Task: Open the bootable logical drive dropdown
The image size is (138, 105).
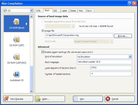Action: (60, 26)
